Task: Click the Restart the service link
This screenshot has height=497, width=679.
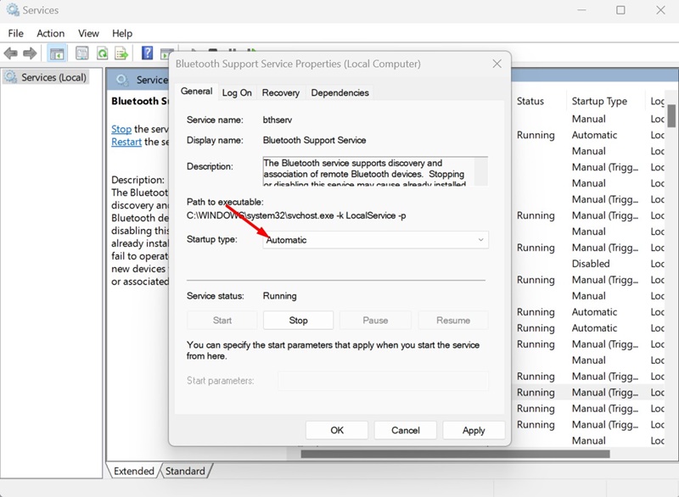Action: [x=126, y=142]
